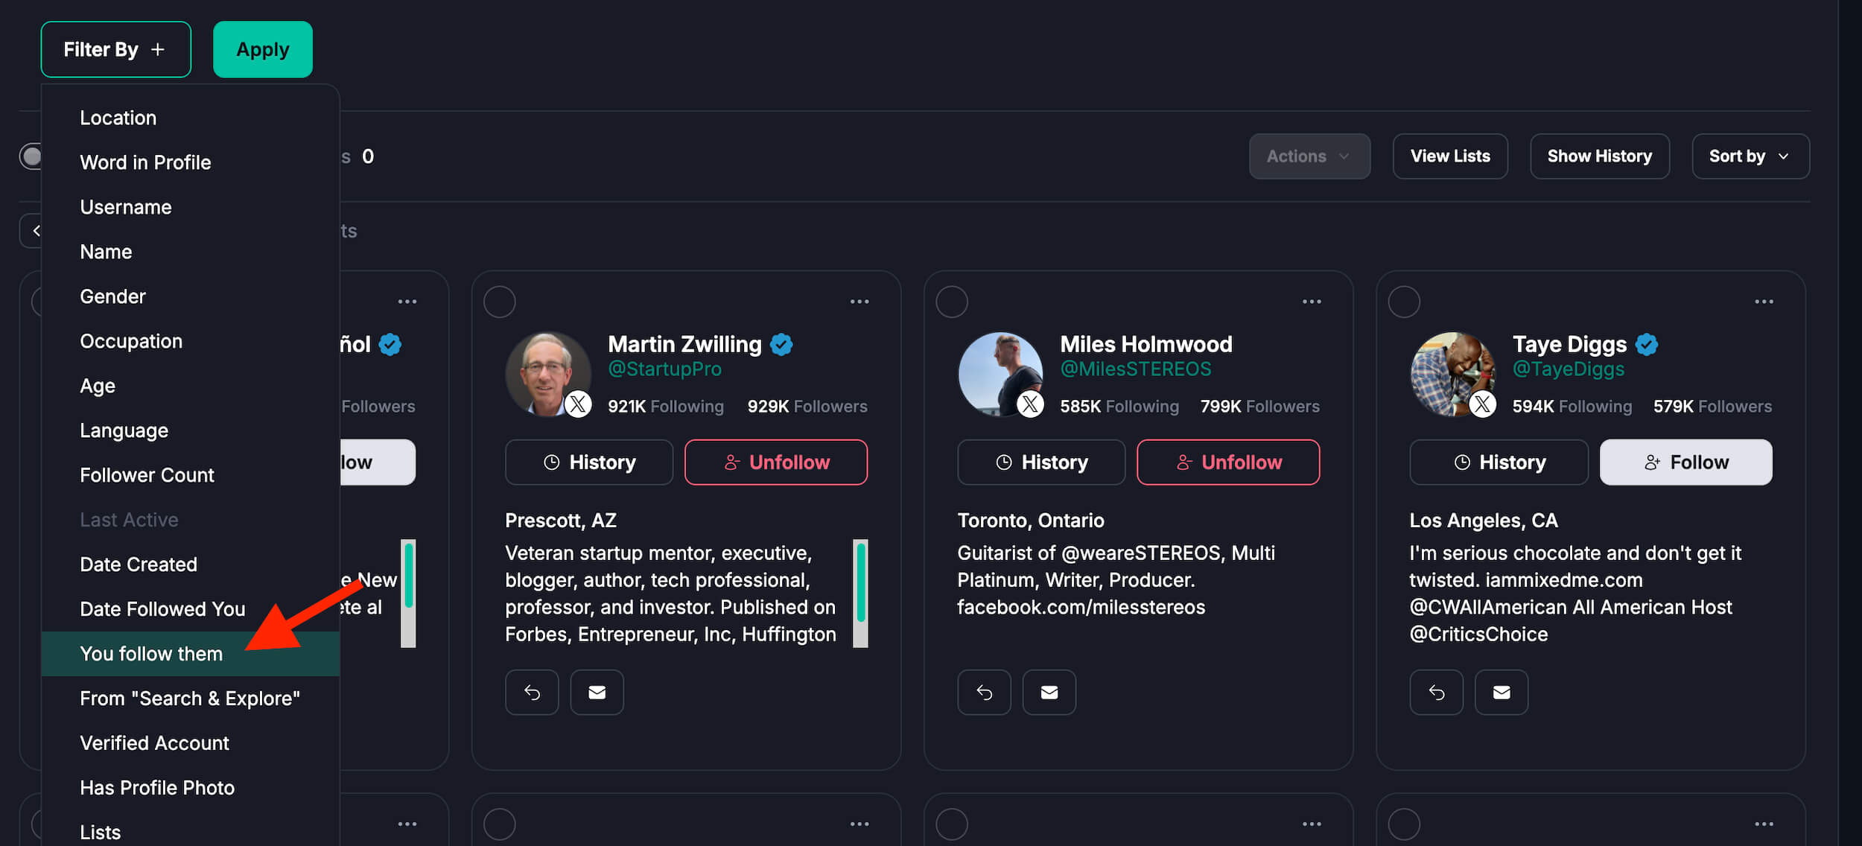Expand the Sort by dropdown
Image resolution: width=1862 pixels, height=846 pixels.
[1750, 156]
